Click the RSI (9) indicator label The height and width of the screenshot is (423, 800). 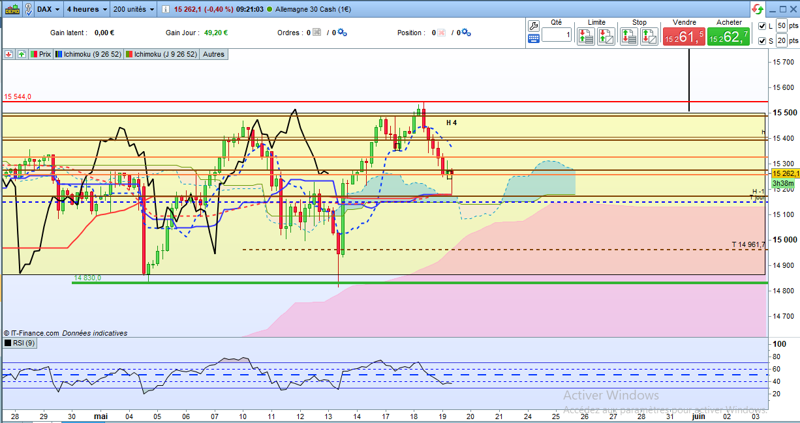pos(24,343)
